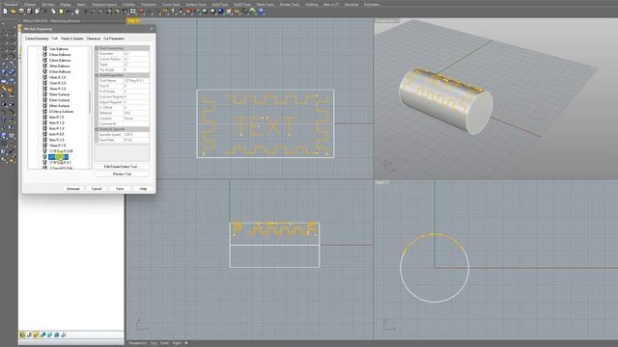Click the Generate button

point(73,189)
